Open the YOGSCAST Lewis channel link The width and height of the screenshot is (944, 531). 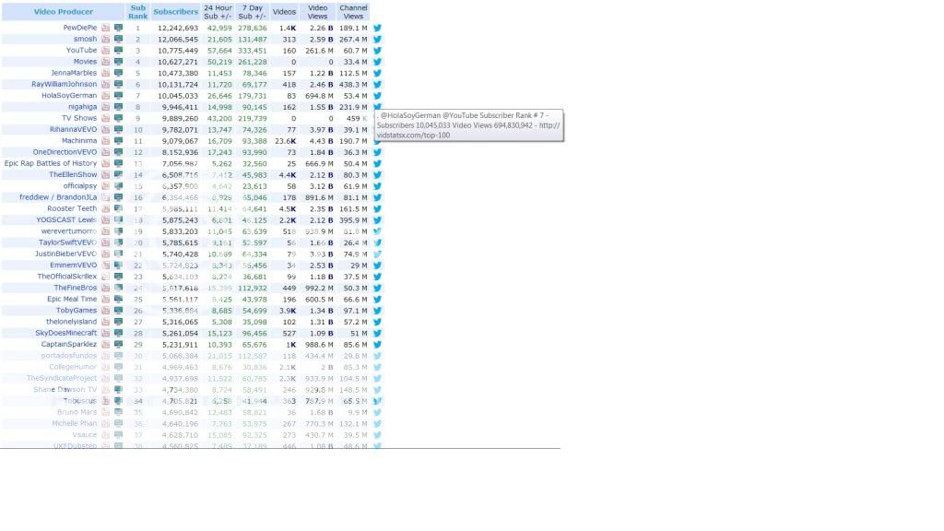66,220
